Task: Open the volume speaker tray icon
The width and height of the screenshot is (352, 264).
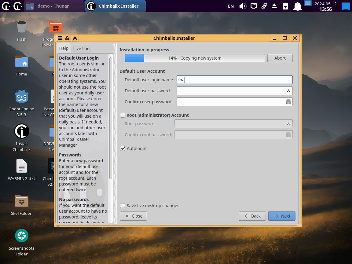Action: tap(243, 6)
